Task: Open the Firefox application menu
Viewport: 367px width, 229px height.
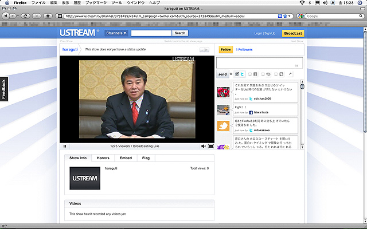Action: coord(20,3)
